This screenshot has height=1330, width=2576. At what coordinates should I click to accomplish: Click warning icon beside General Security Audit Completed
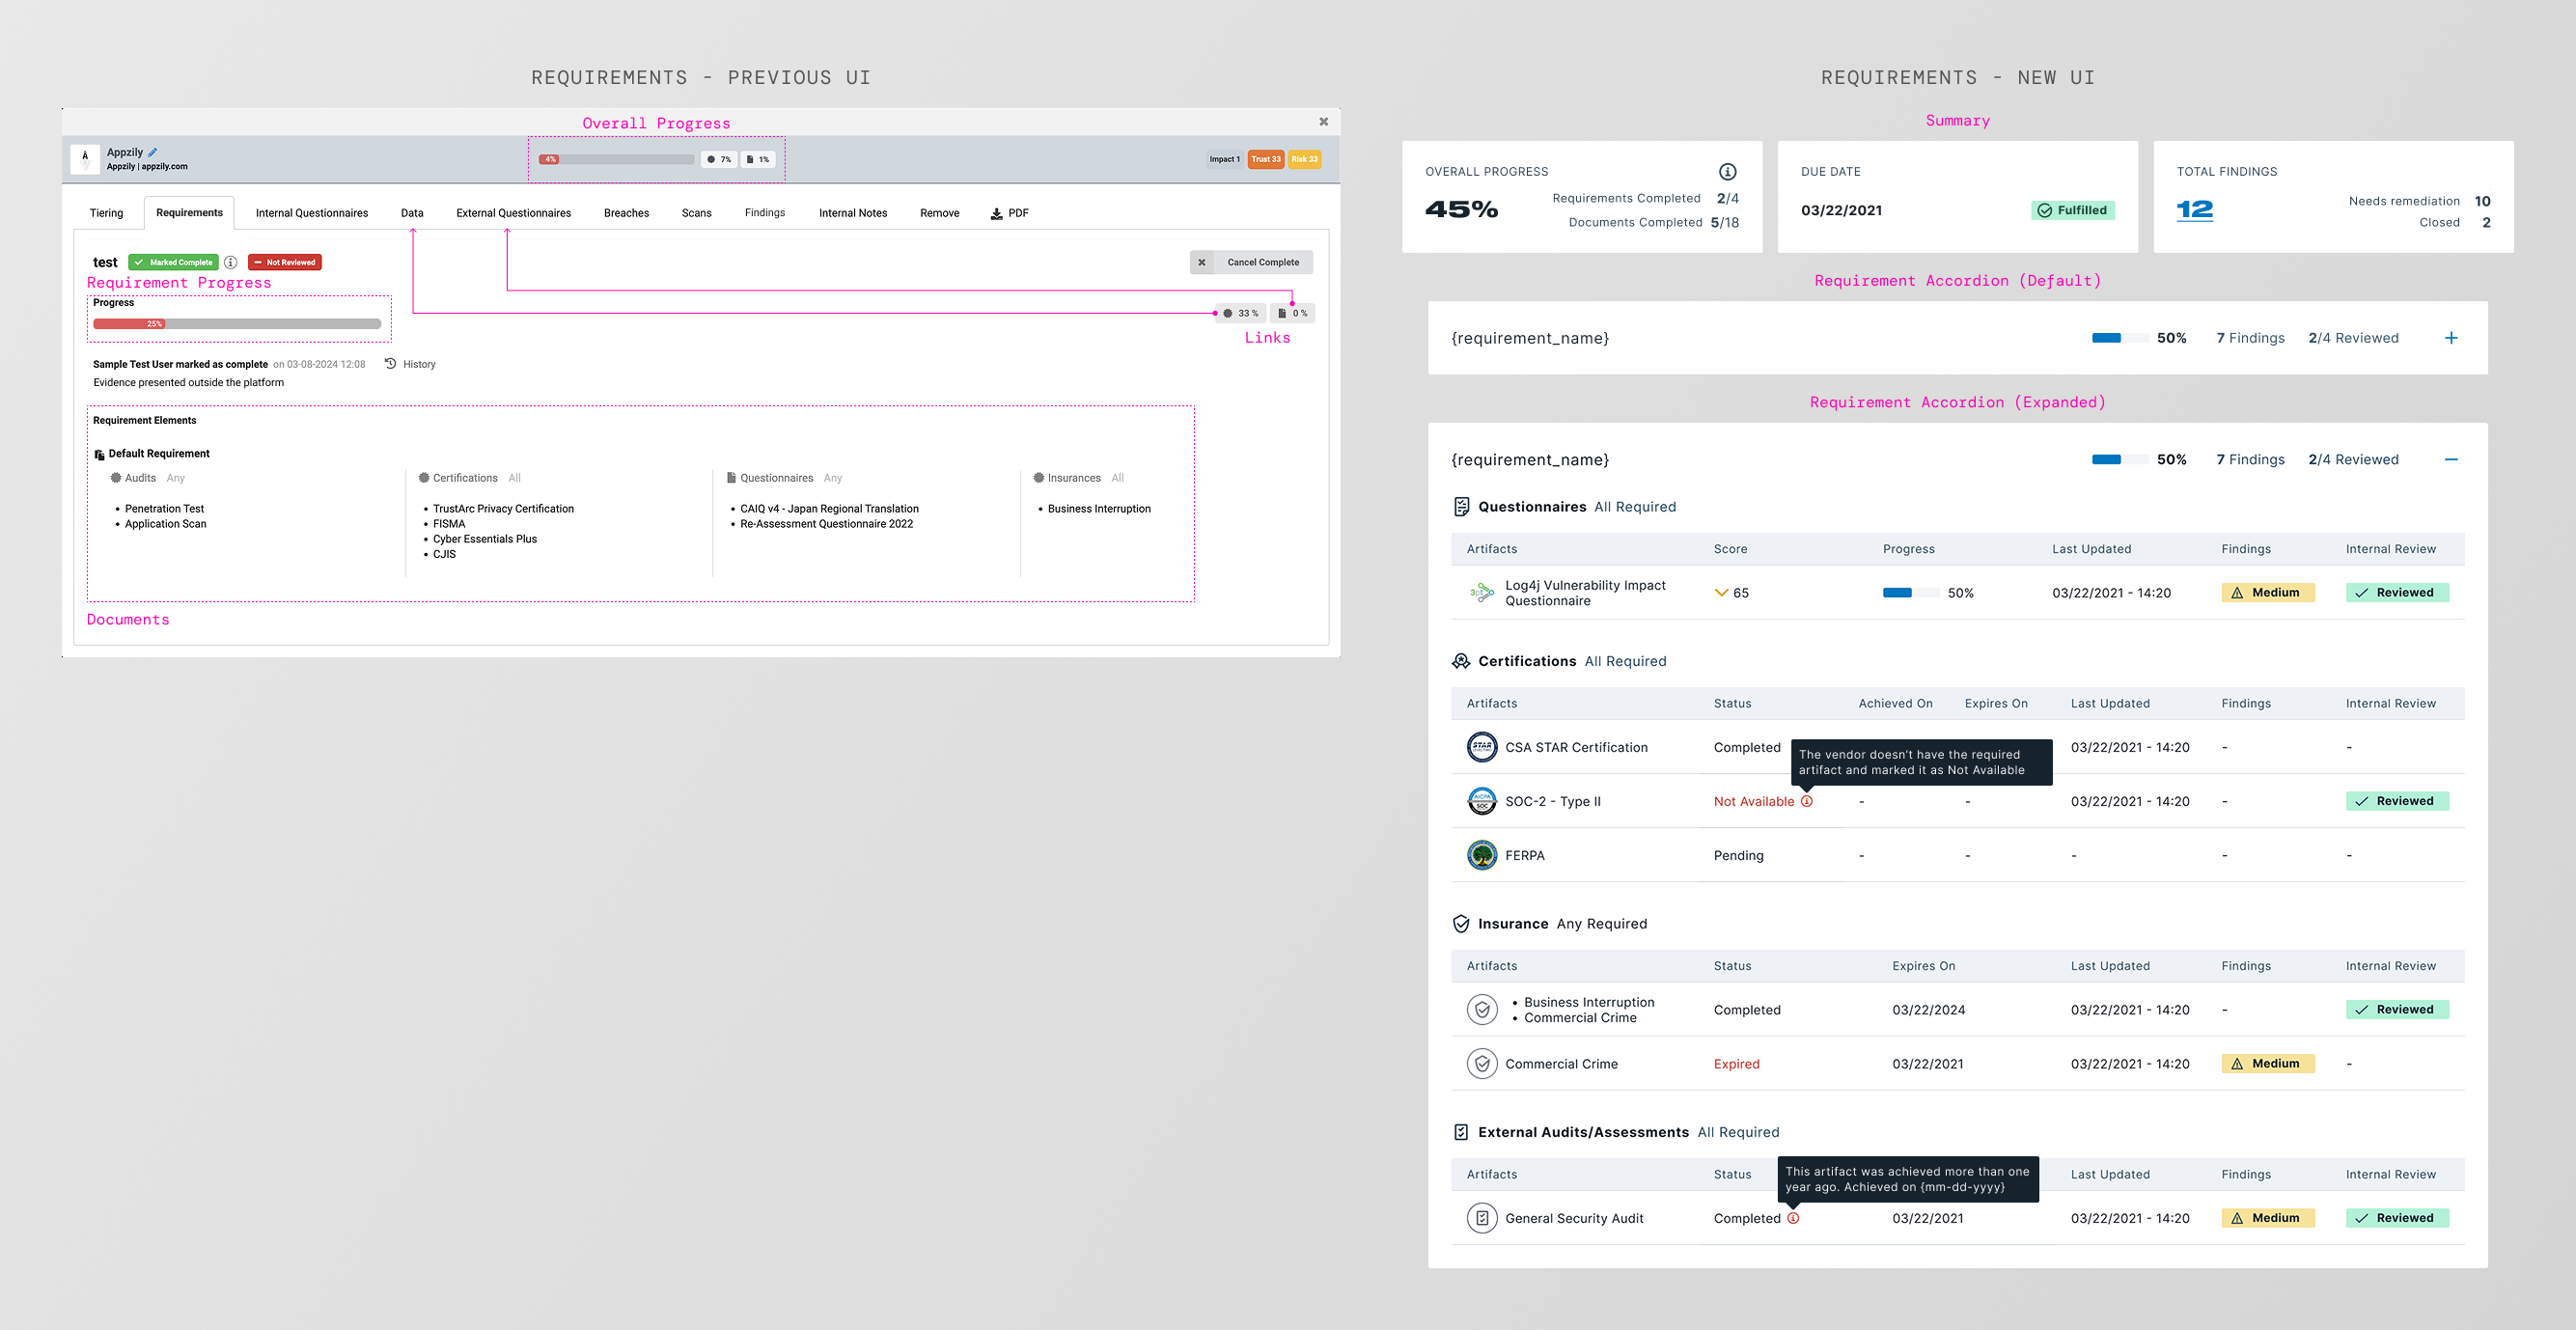(x=1793, y=1218)
